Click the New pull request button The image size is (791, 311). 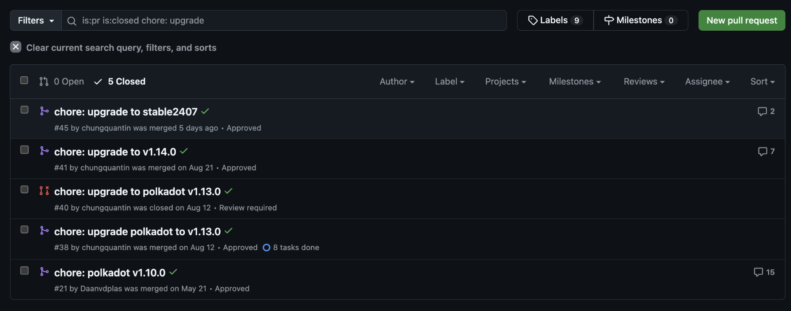[x=742, y=20]
